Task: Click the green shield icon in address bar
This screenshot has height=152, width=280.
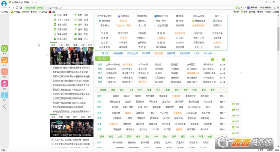Action: [x=237, y=8]
